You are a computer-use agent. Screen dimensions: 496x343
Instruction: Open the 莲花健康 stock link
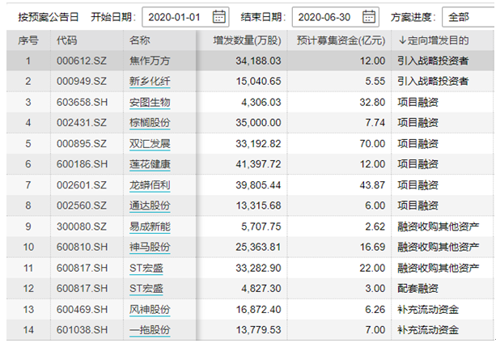pyautogui.click(x=150, y=164)
